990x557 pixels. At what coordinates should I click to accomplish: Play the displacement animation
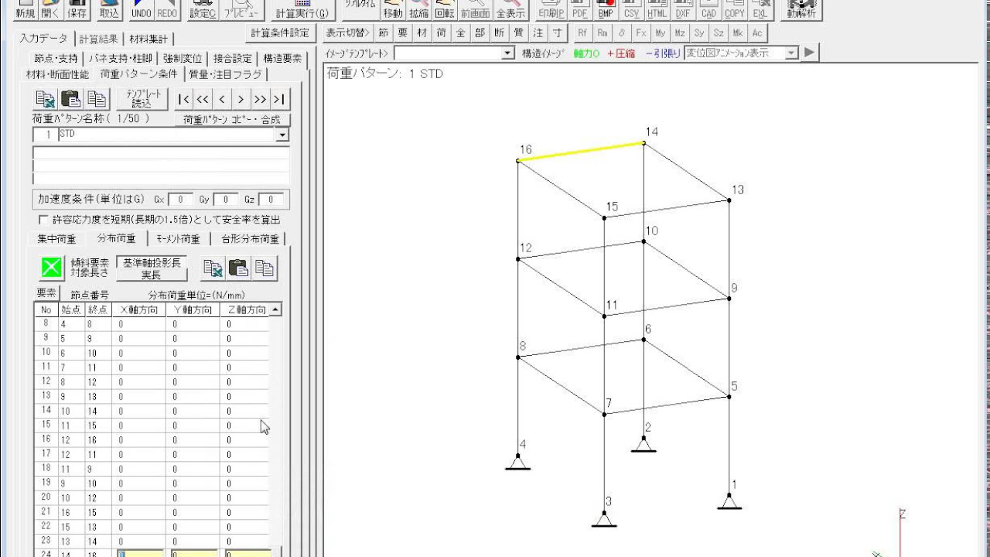coord(809,53)
